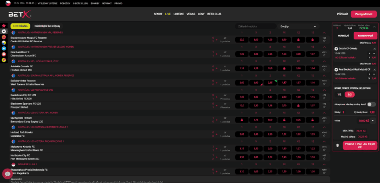Favorite the Salisbury Inter Reserve match star
Screen dimensions: 380x183
324,84
